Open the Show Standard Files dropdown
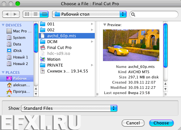Viewport: 181px width, 130px height. 69,108
